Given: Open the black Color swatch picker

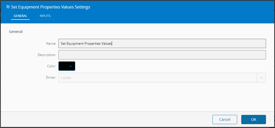Looking at the screenshot, I should (x=64, y=66).
